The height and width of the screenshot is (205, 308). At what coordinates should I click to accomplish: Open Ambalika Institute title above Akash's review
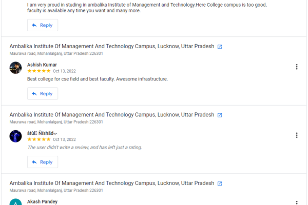click(112, 183)
